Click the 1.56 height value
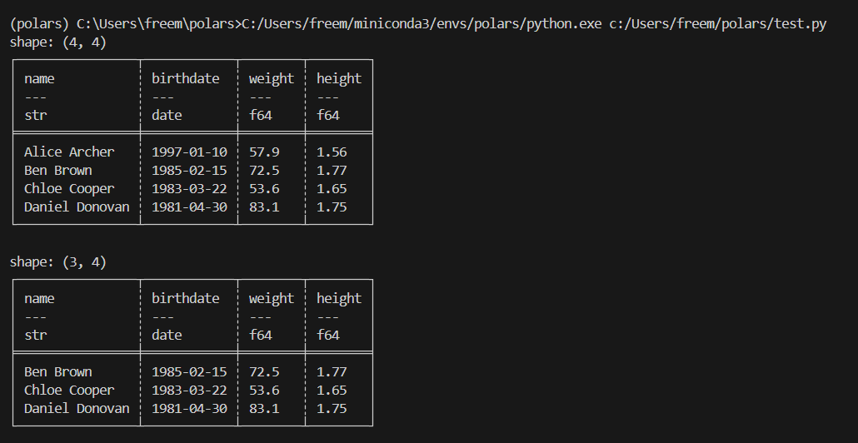 pos(332,152)
